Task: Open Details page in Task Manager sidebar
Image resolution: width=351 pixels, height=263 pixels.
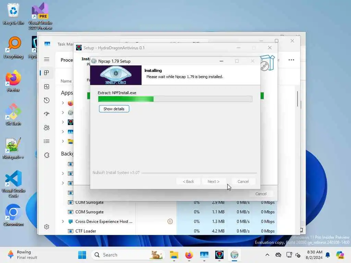Action: (x=47, y=141)
